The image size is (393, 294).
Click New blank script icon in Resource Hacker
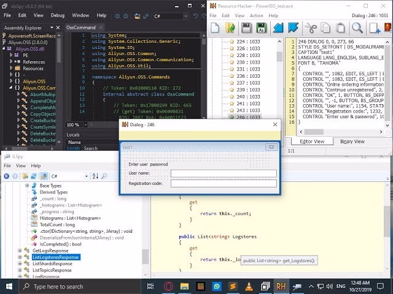point(216,28)
